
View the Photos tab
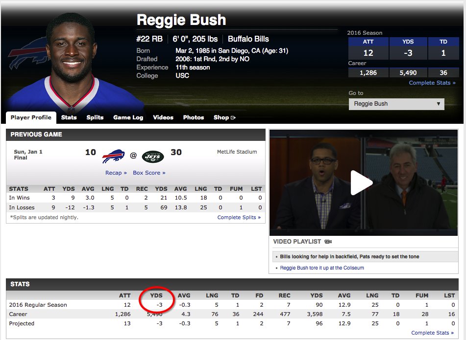click(194, 117)
